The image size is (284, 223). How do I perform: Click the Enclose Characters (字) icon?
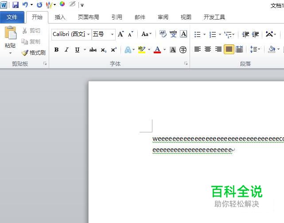tap(183, 50)
